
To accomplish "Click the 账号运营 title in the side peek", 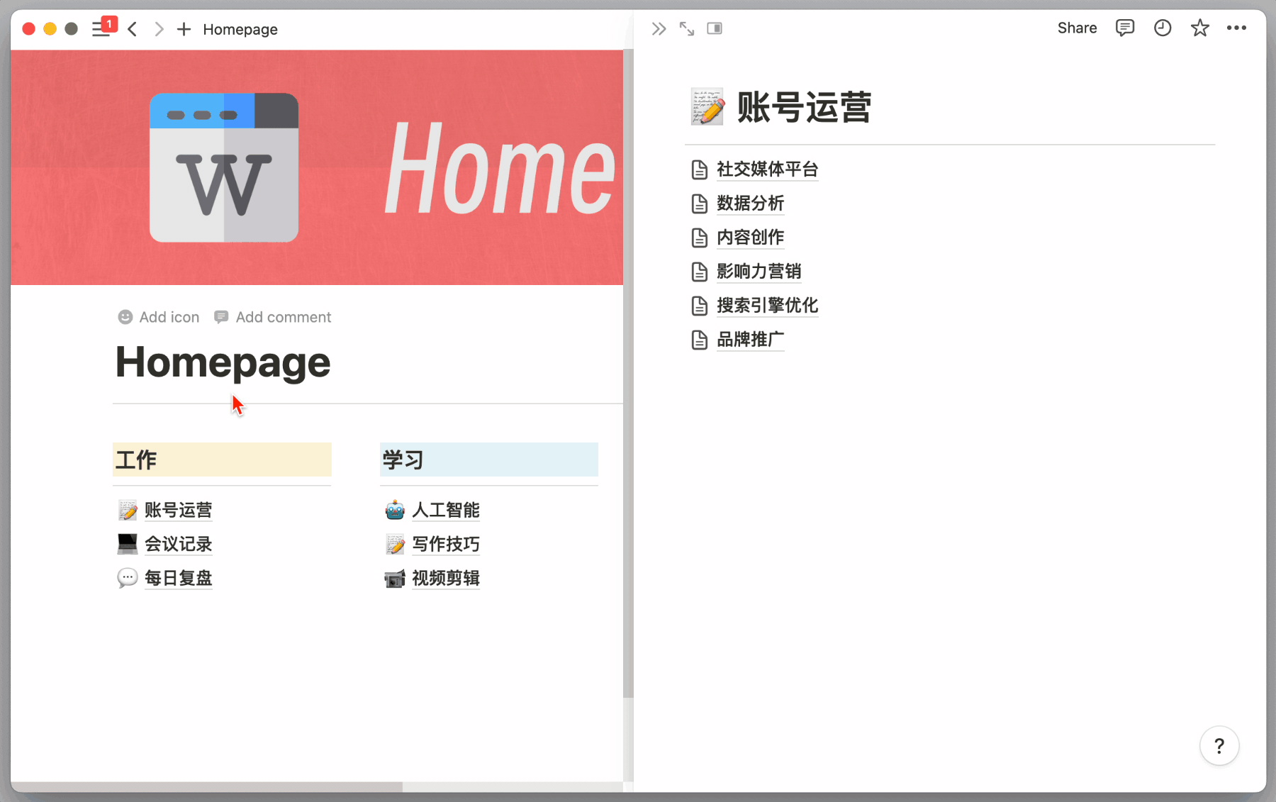I will click(x=804, y=107).
